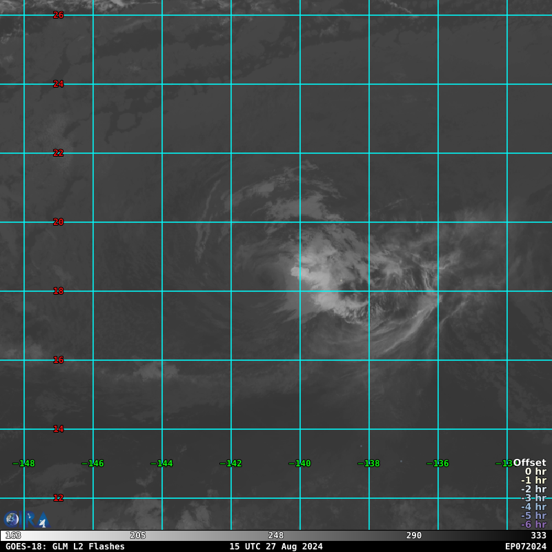Image resolution: width=552 pixels, height=552 pixels.
Task: Click the 0 hr offset legend entry
Action: coord(535,472)
